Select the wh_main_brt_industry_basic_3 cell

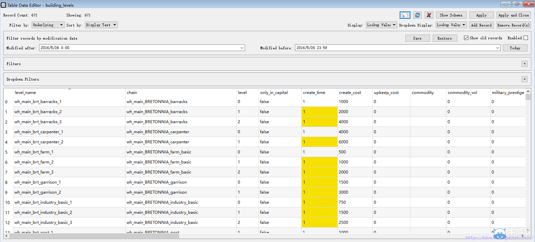click(x=69, y=223)
